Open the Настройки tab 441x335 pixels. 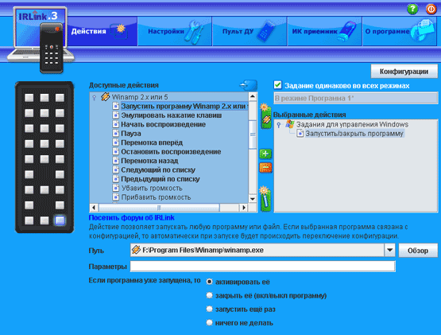(175, 31)
